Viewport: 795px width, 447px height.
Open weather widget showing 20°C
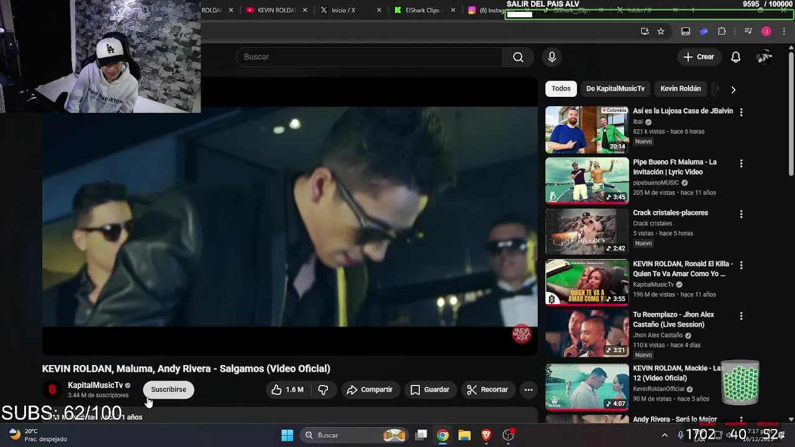pyautogui.click(x=39, y=435)
